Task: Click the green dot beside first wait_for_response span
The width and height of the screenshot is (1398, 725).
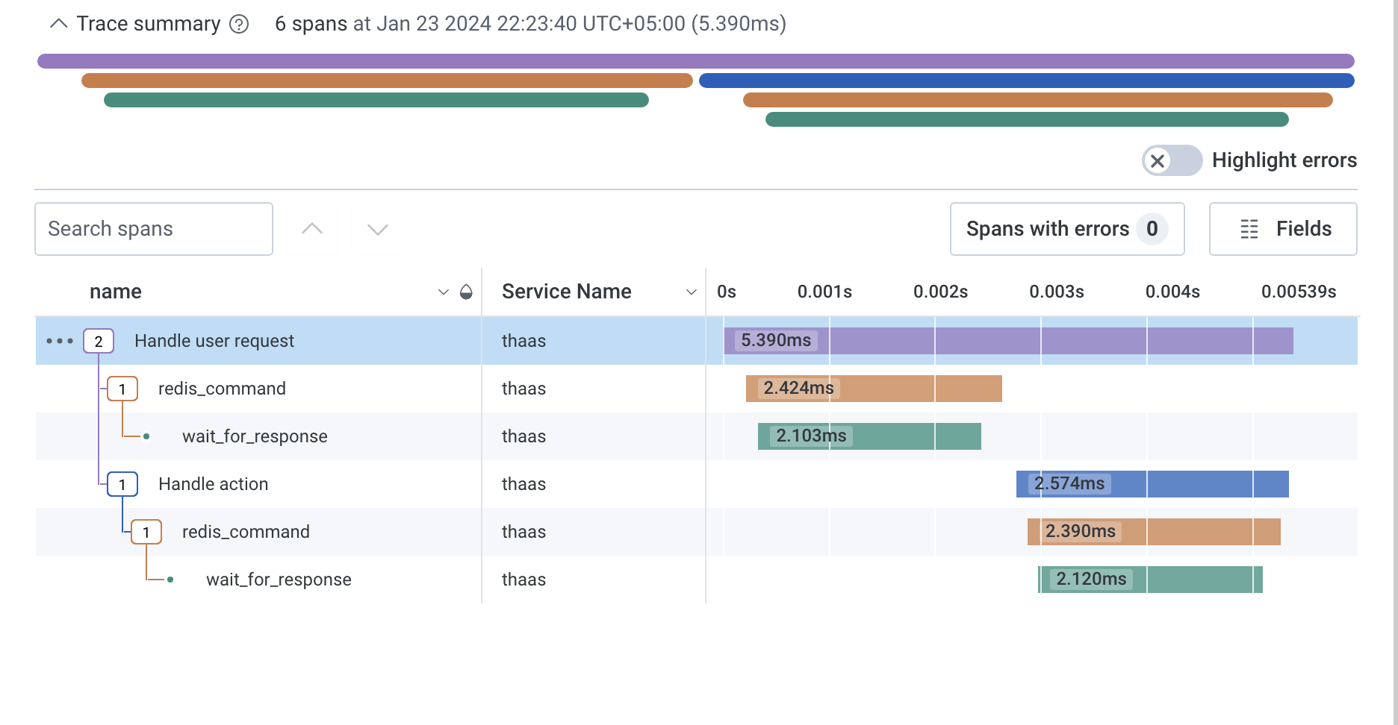Action: tap(147, 436)
